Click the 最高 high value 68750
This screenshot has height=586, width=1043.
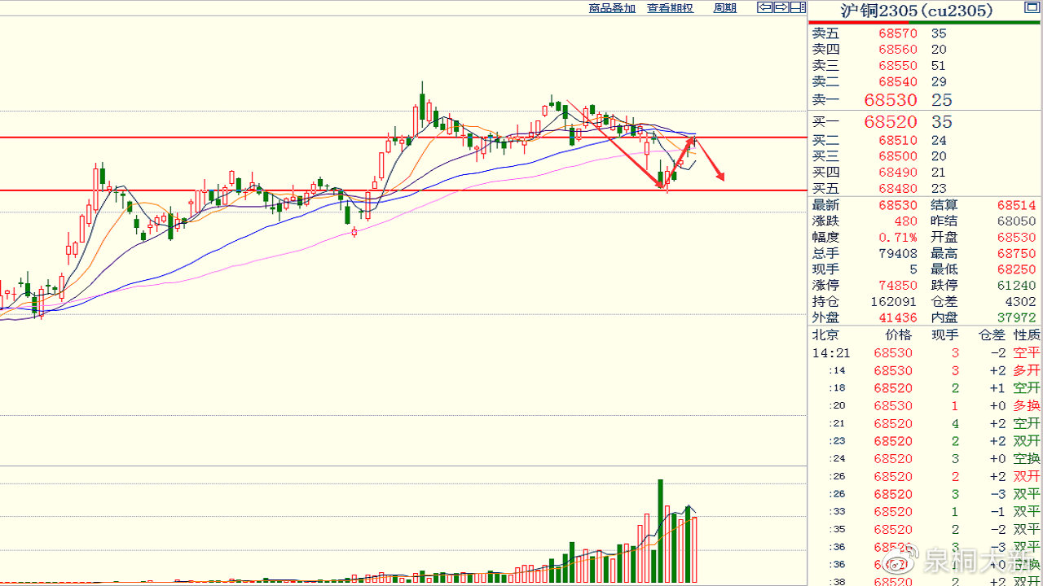point(1017,254)
